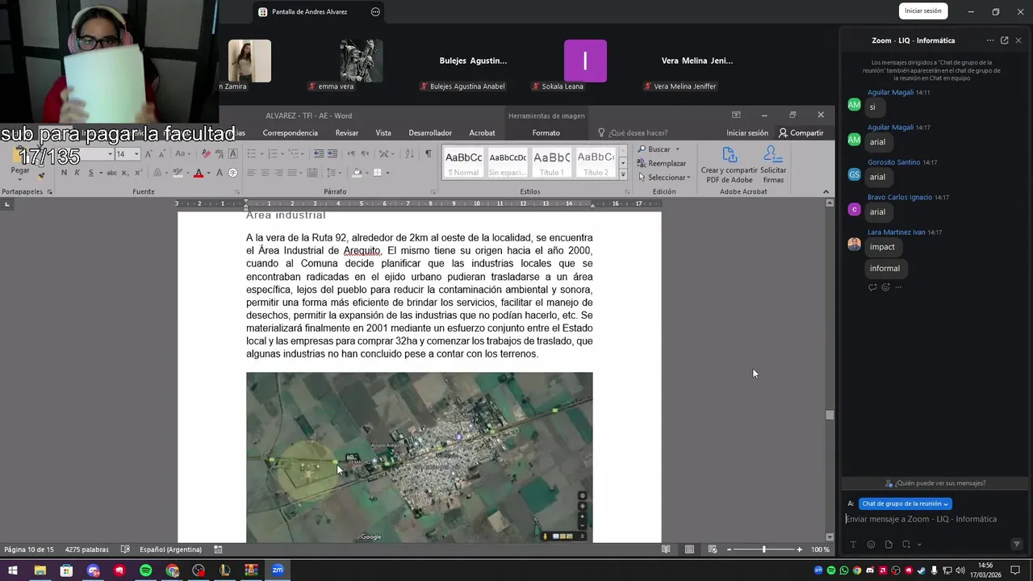Click Compartir button in Word
1033x581 pixels.
click(801, 133)
